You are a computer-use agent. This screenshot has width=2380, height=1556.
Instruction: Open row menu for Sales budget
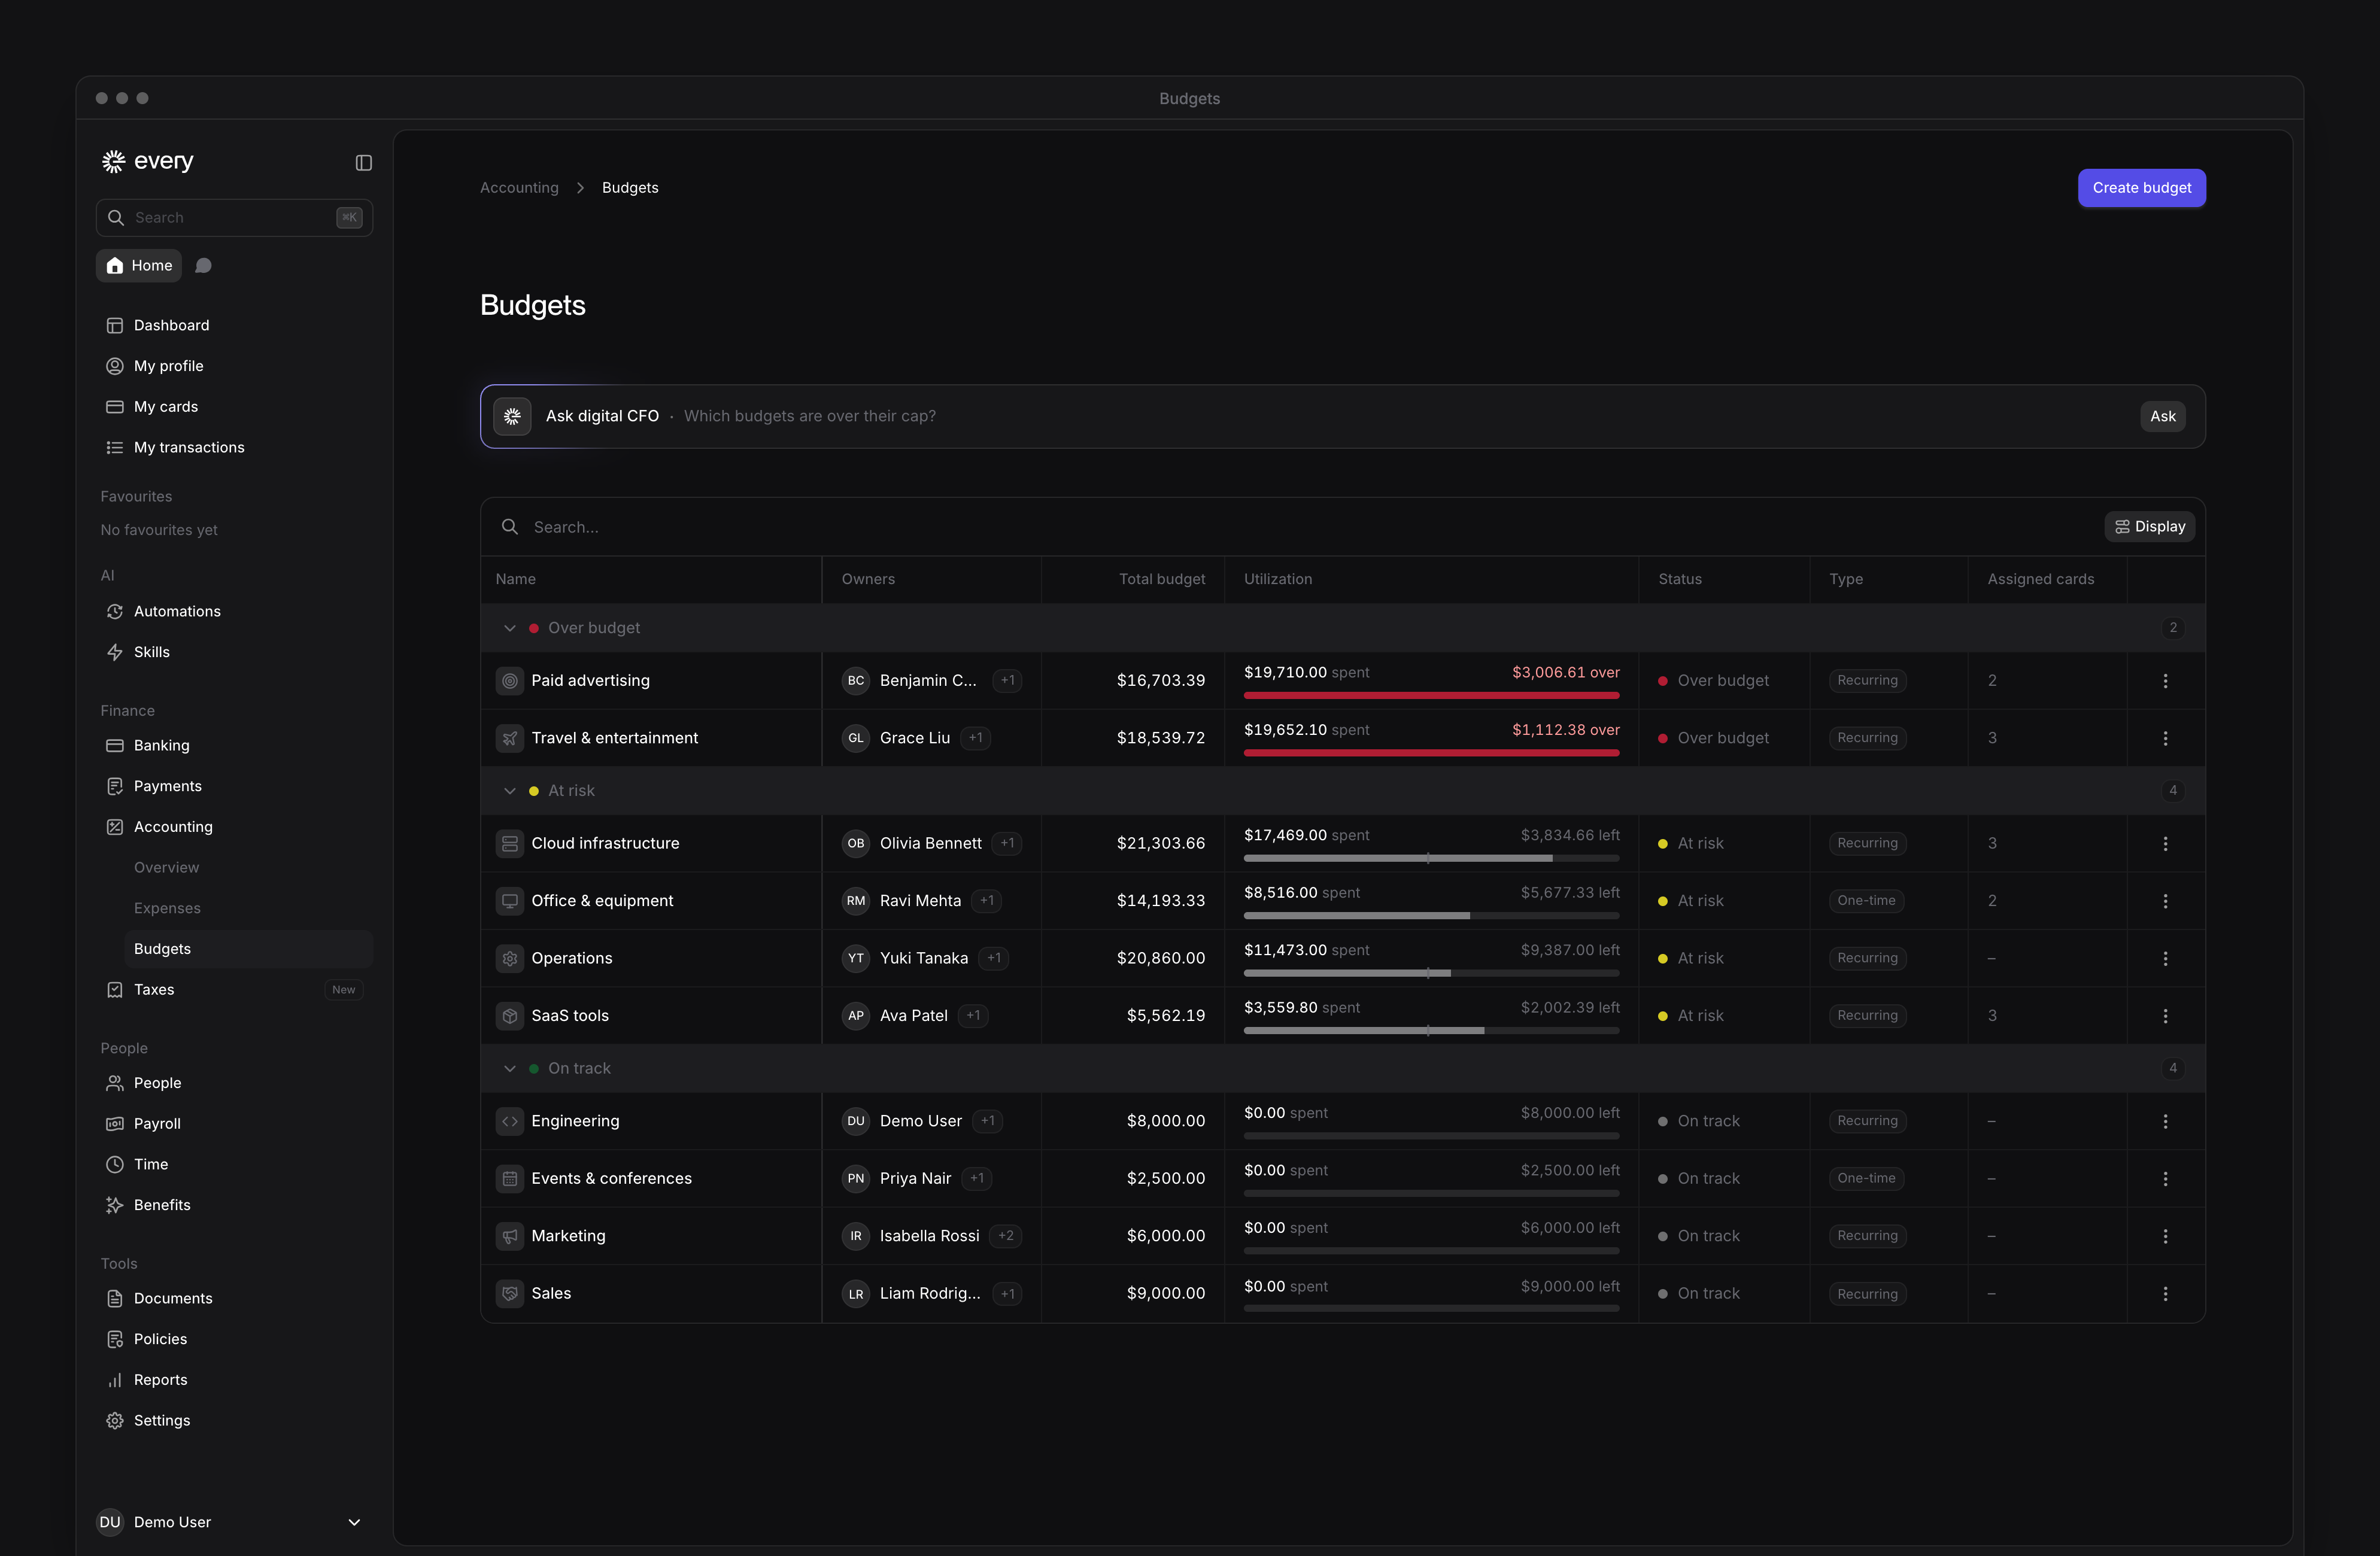2165,1294
